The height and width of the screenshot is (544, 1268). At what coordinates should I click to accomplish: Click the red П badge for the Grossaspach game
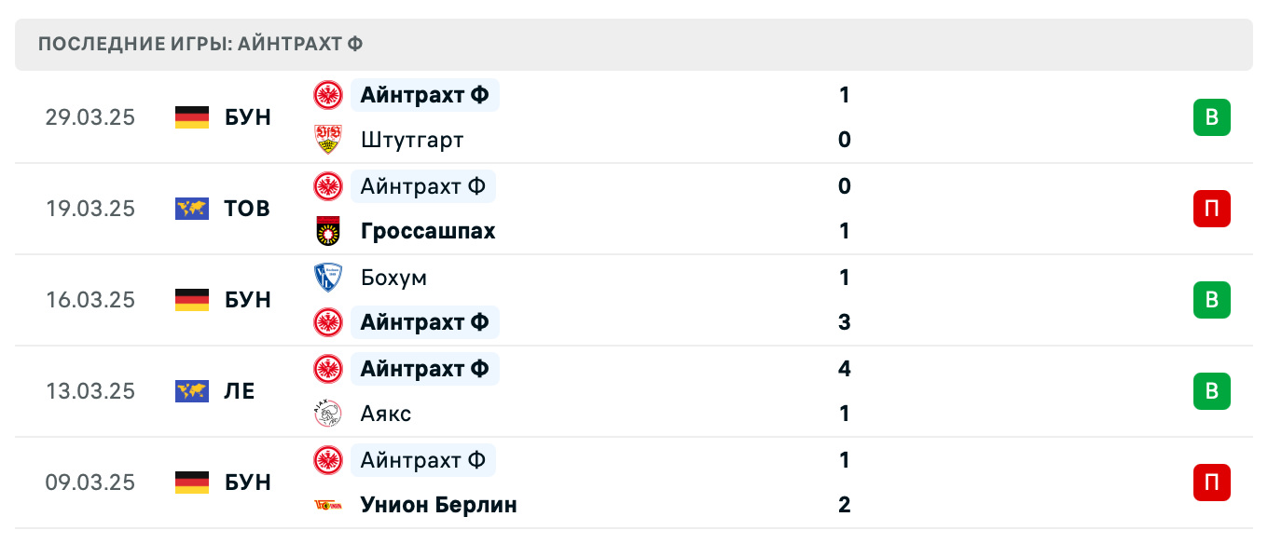pyautogui.click(x=1211, y=209)
